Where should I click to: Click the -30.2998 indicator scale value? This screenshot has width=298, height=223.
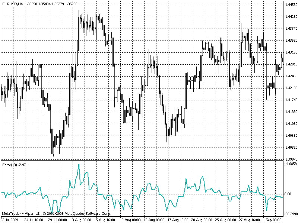tap(291, 214)
